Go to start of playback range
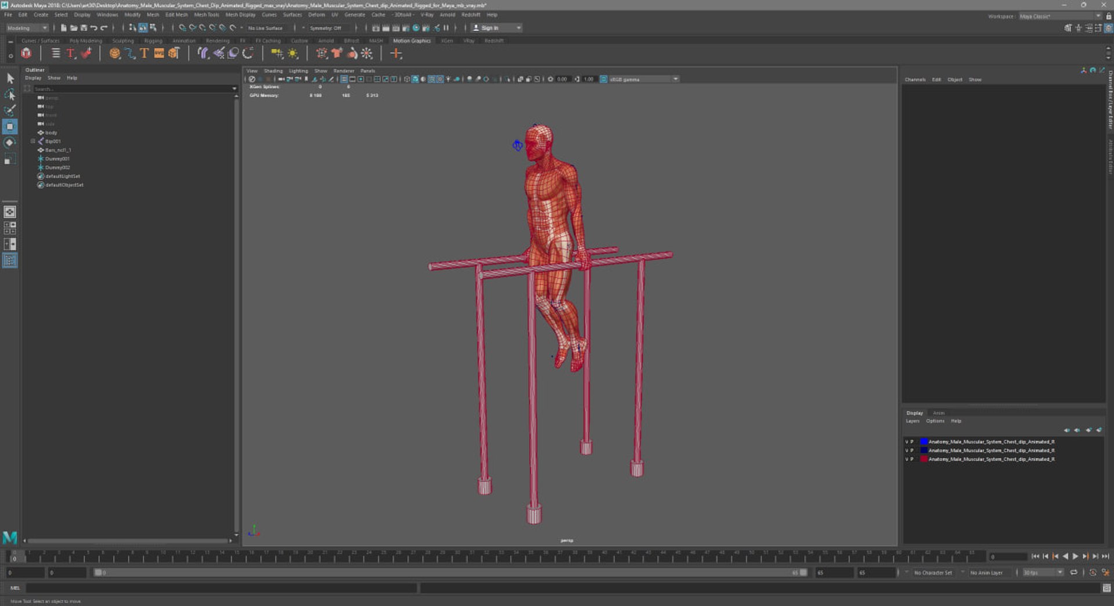 coord(1036,556)
